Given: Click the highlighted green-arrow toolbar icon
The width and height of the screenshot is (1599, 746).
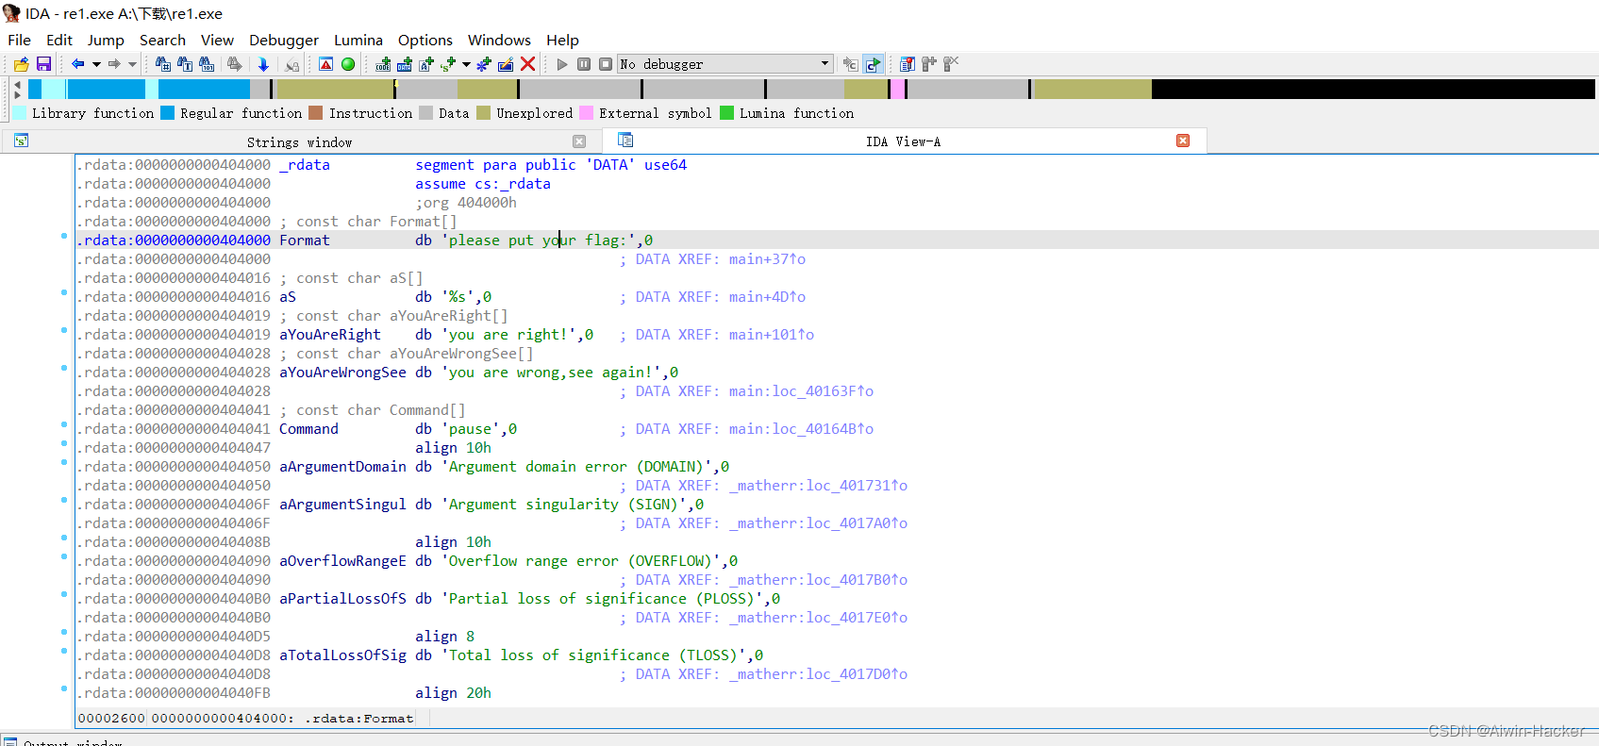Looking at the screenshot, I should point(873,64).
